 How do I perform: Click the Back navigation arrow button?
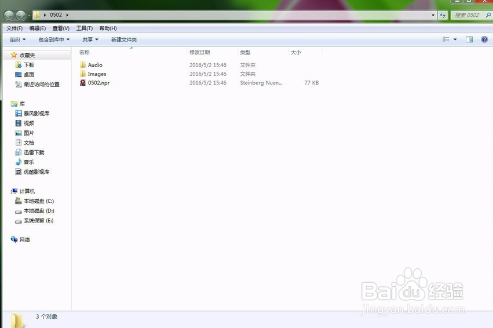point(9,15)
